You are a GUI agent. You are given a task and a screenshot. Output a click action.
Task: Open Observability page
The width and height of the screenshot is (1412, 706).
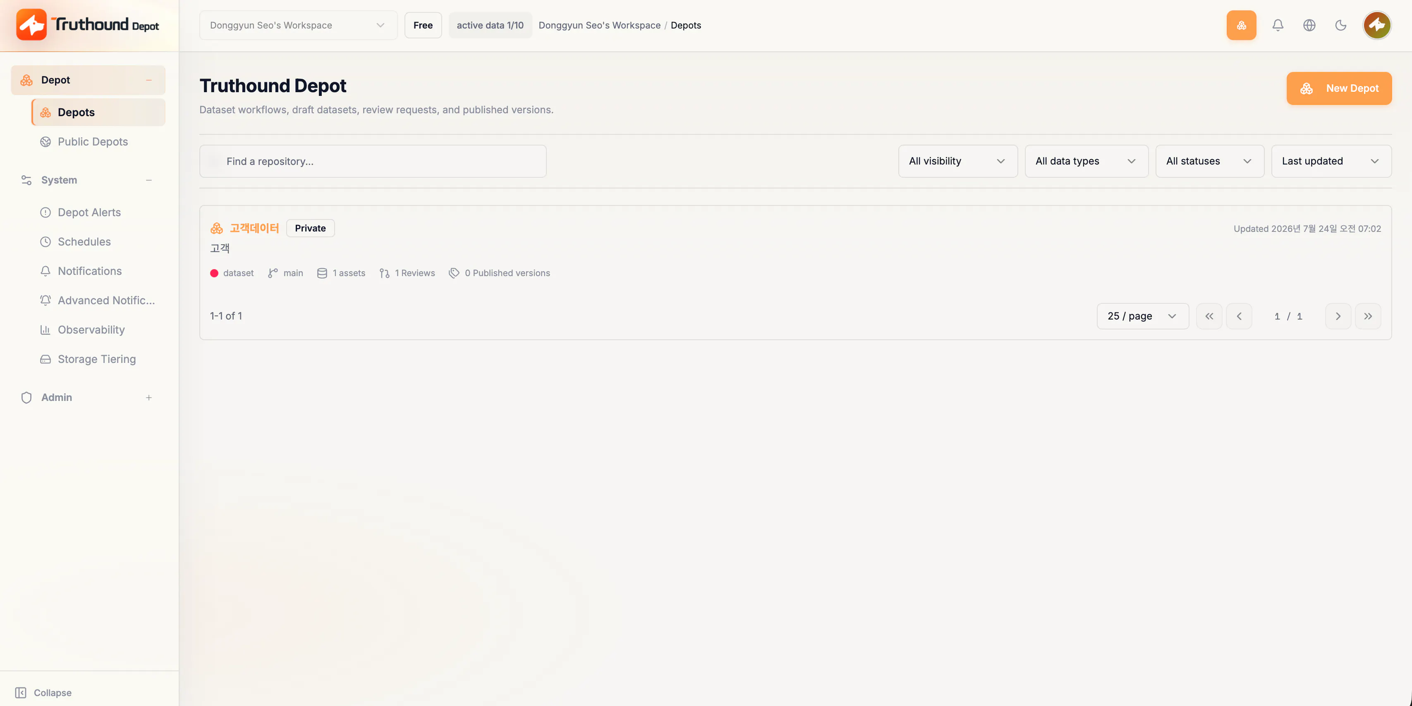click(99, 330)
